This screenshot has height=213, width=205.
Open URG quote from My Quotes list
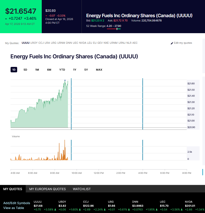(53, 43)
